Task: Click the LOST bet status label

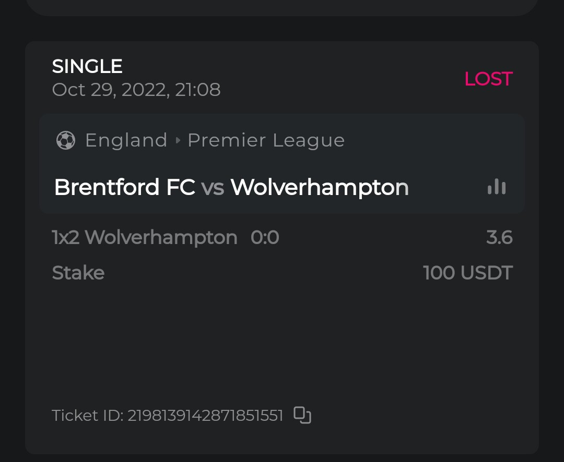Action: coord(488,79)
